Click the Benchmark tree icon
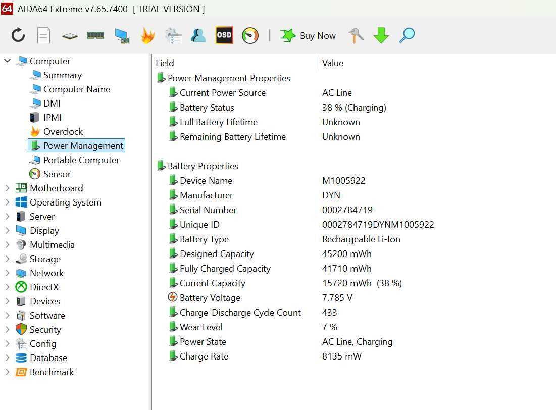This screenshot has height=410, width=556. click(x=21, y=372)
